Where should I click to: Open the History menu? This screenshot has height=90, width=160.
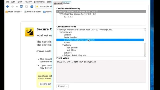[28, 2]
